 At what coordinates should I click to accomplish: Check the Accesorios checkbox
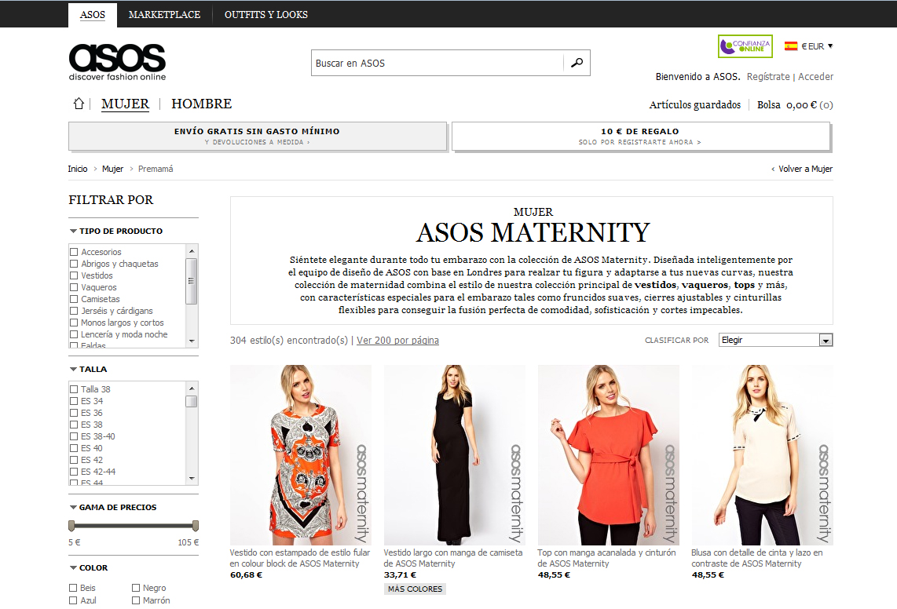tap(74, 252)
